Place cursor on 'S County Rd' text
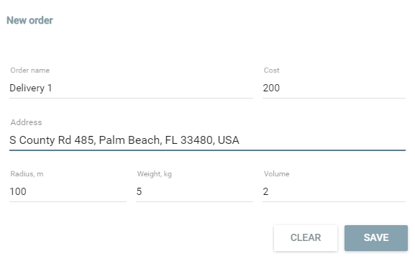The height and width of the screenshot is (264, 415). pyautogui.click(x=40, y=140)
